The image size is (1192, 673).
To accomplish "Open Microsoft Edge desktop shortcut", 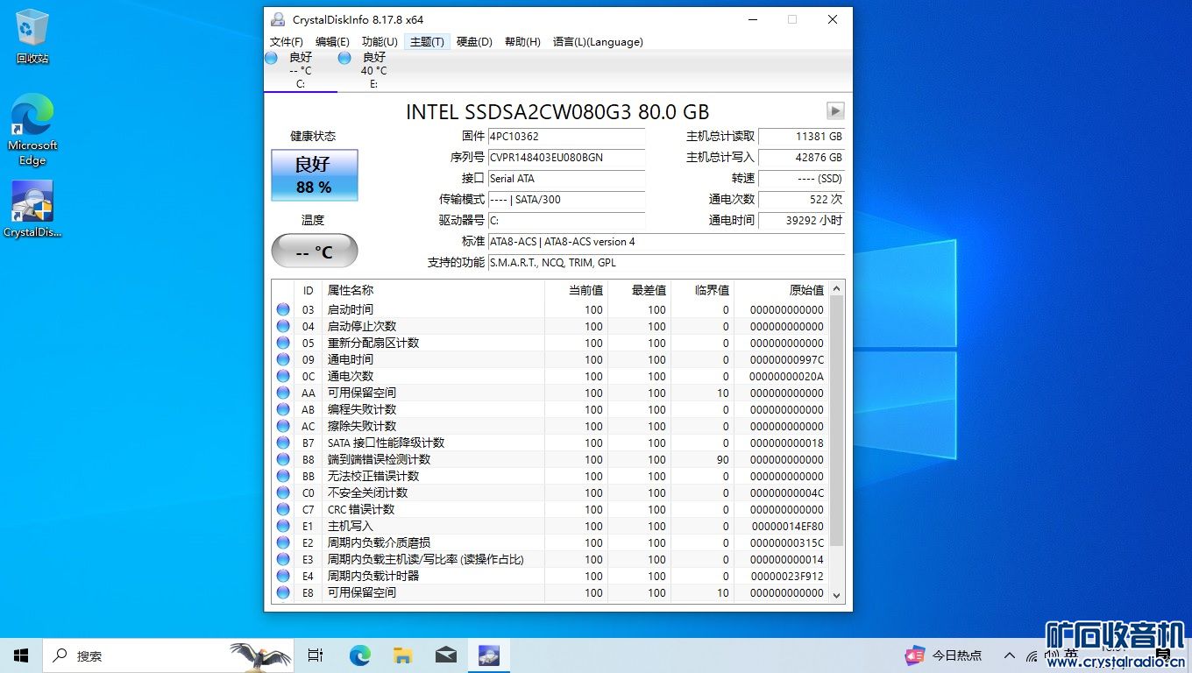I will click(32, 118).
